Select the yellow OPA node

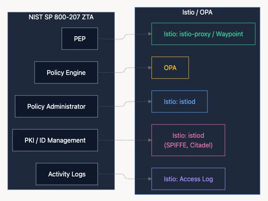point(170,68)
